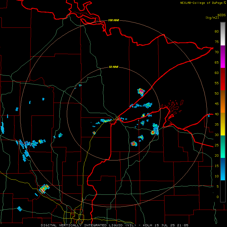Screen dimensions: 227x227
Task: Click the NEXLAB-College of DuPage label
Action: (x=201, y=3)
